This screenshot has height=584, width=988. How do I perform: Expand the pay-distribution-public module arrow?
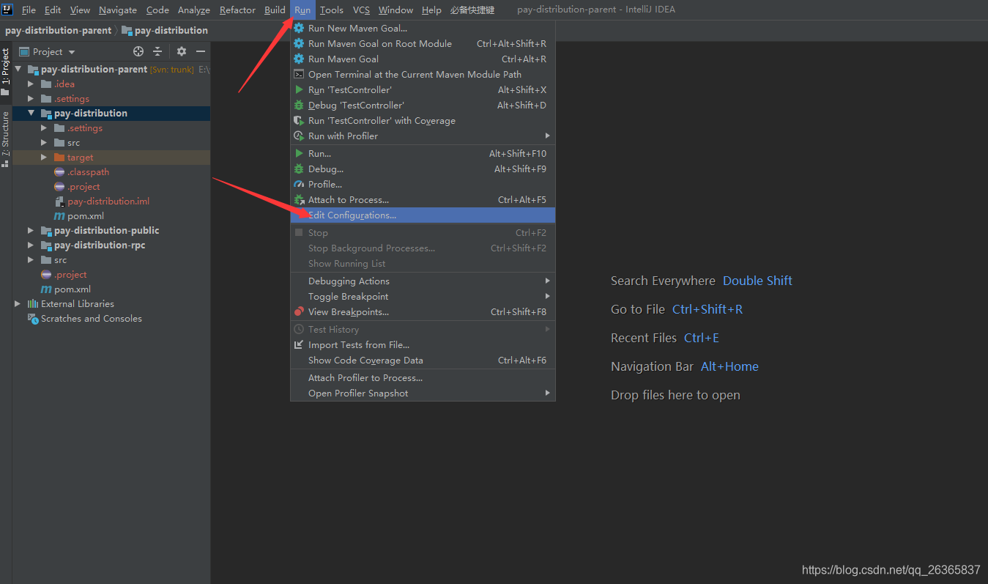[31, 230]
